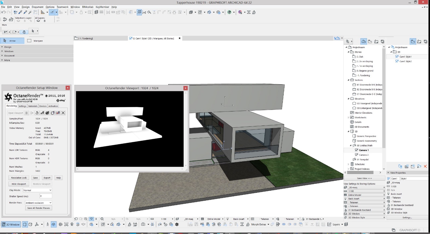Switch to the Devices tab in OctaneRender
The width and height of the screenshot is (430, 234).
click(x=43, y=106)
